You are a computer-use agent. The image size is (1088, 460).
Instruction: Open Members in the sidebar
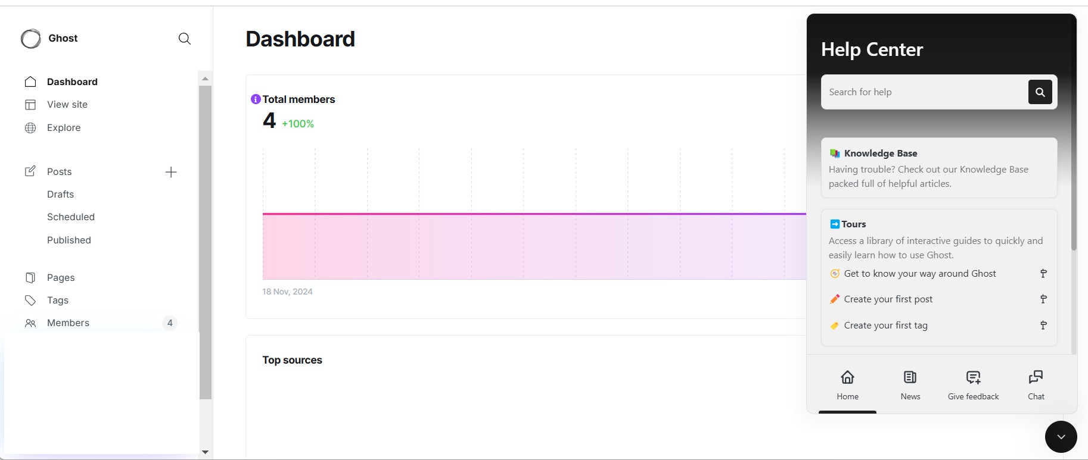tap(68, 323)
